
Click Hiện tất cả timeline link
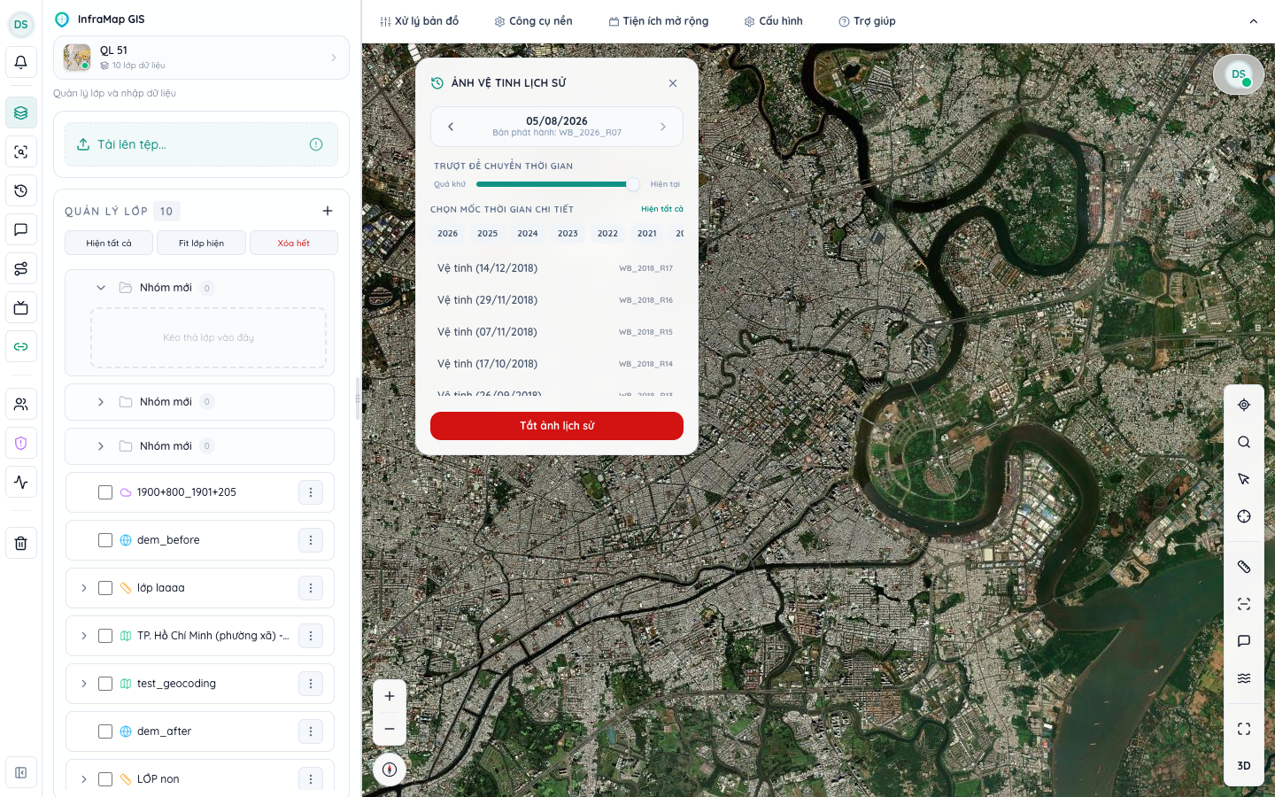(662, 209)
